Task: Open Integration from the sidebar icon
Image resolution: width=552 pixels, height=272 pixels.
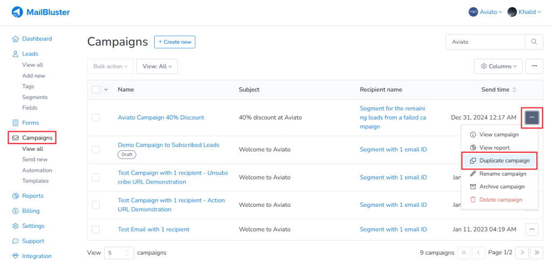Action: (15, 256)
